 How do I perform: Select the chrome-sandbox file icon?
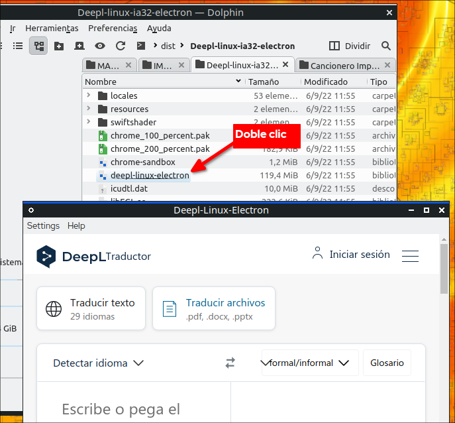tap(103, 162)
